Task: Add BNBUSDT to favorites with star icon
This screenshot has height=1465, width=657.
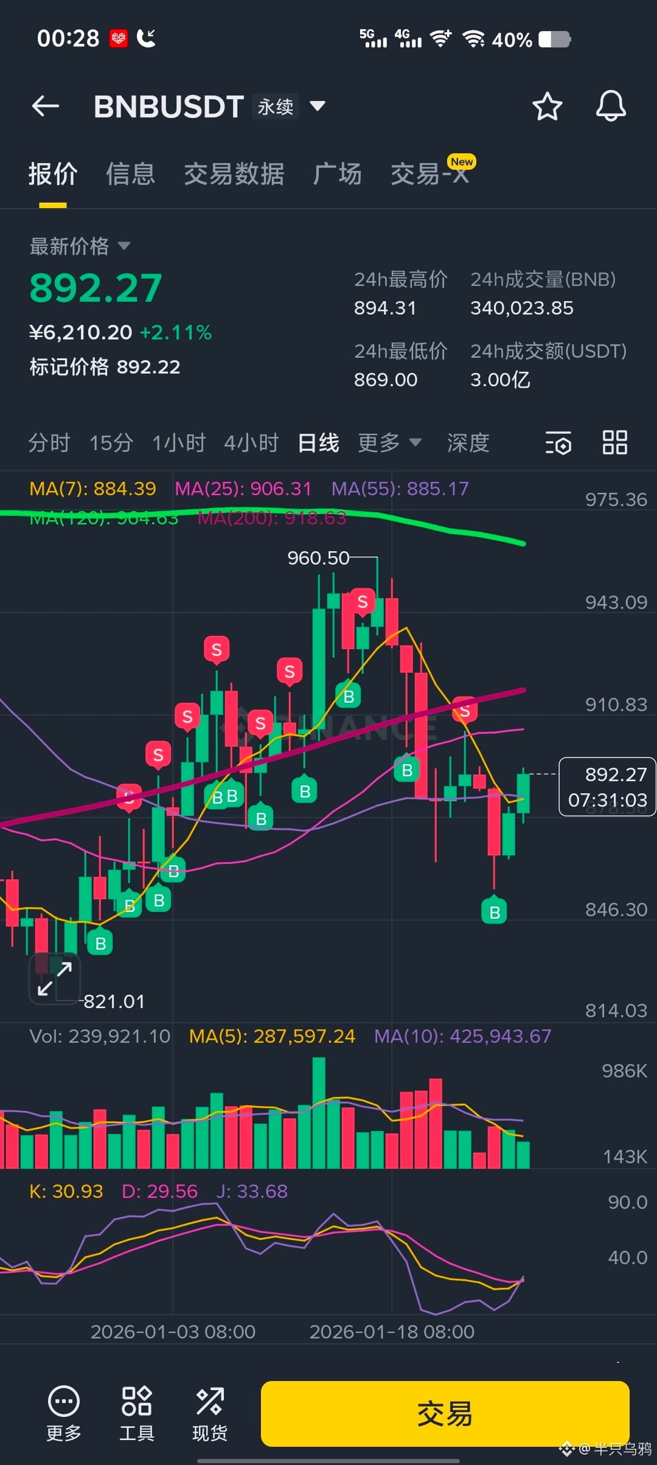Action: 547,106
